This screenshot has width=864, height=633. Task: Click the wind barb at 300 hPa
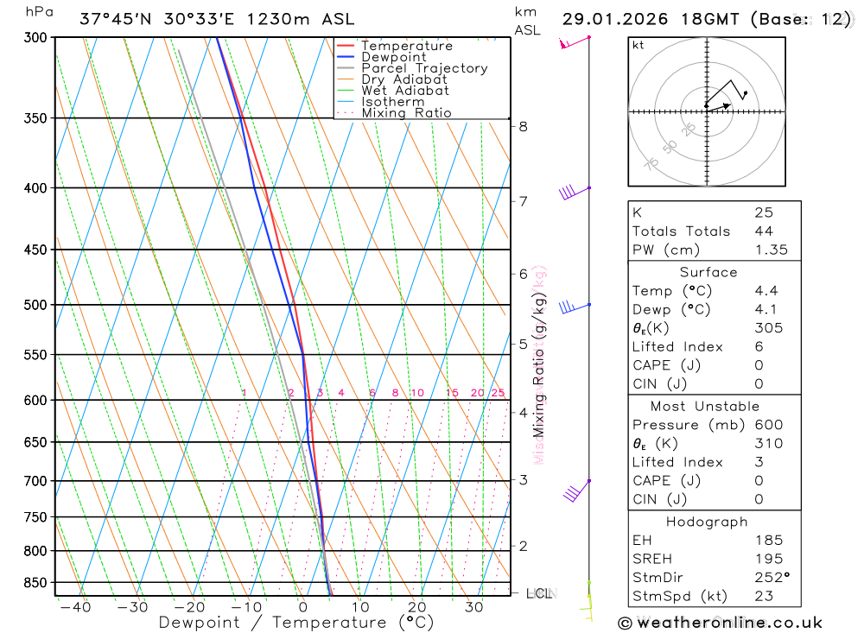click(x=575, y=41)
